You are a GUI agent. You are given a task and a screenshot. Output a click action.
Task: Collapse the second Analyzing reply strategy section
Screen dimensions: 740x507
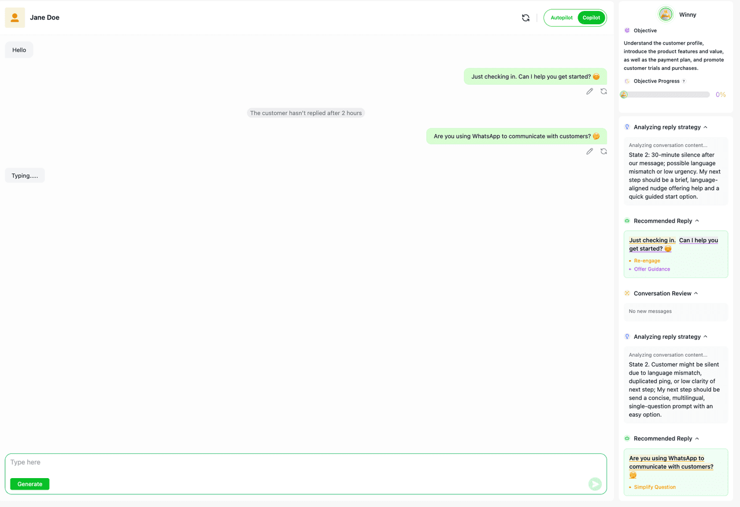705,337
